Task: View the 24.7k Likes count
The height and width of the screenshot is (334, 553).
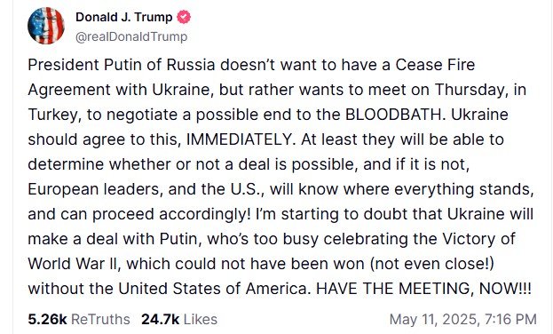Action: tap(160, 319)
